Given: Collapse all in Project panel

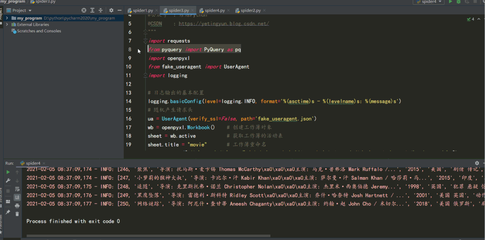Looking at the screenshot, I should [x=100, y=10].
